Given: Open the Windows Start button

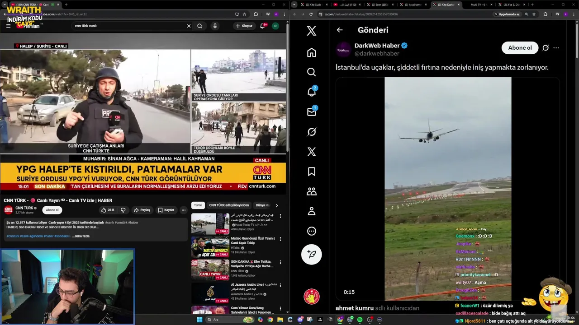Looking at the screenshot, I should (199, 320).
